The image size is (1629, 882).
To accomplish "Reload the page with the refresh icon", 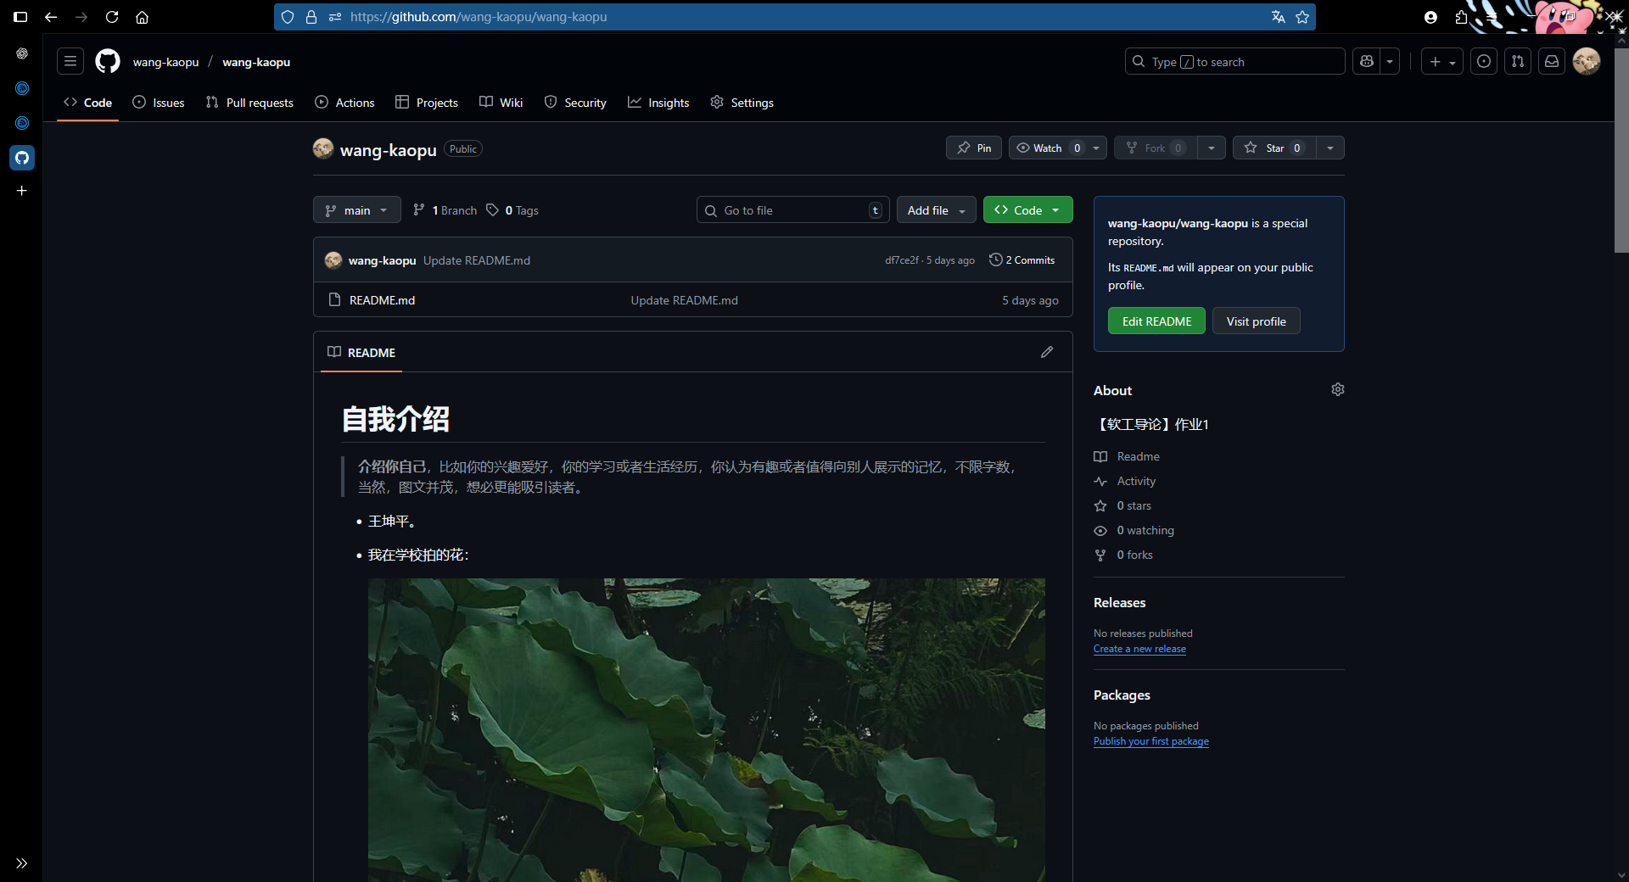I will [112, 17].
